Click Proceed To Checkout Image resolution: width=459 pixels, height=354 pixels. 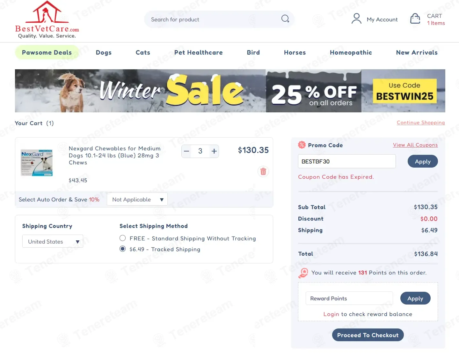[x=368, y=335]
